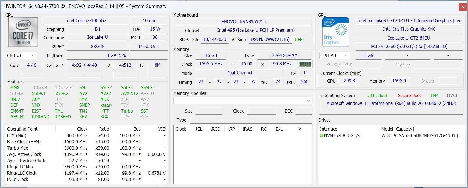The image size is (468, 188).
Task: Click the Intel Iris Plus Graphics 940 field
Action: pos(409,29)
